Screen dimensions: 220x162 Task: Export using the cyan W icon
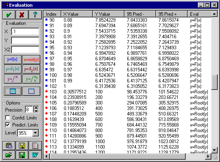(35, 155)
